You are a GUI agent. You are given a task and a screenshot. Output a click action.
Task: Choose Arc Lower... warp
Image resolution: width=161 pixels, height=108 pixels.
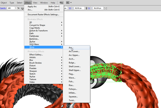tap(76, 51)
